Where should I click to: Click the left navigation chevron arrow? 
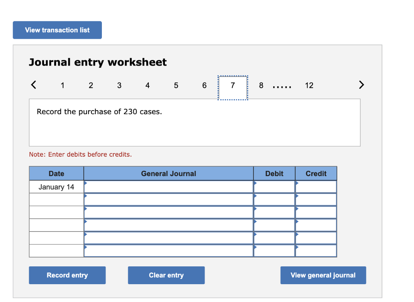[34, 85]
